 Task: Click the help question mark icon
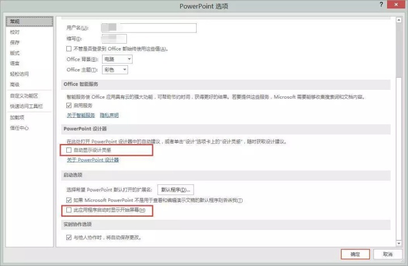coord(381,5)
